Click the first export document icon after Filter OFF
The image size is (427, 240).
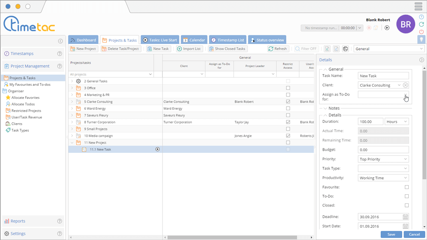(327, 49)
